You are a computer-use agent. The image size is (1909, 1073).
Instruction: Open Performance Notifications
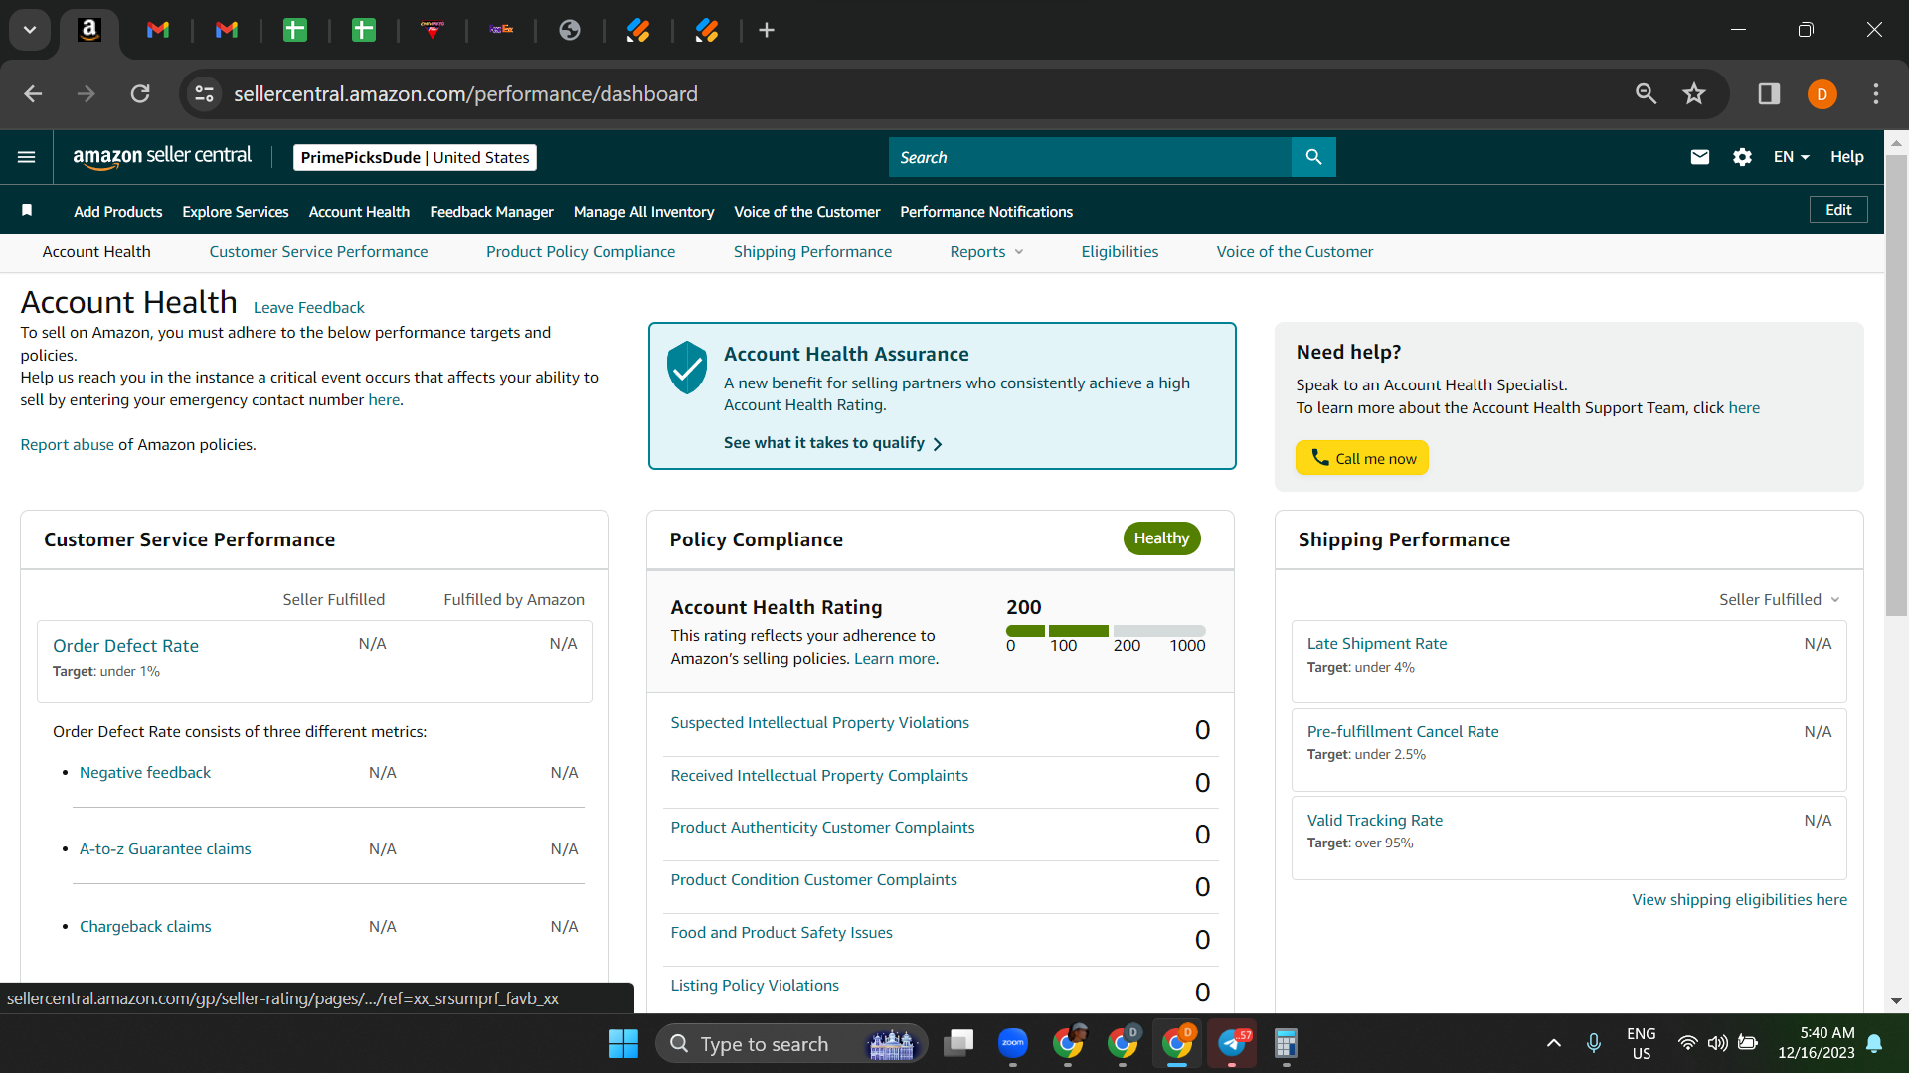(x=986, y=212)
